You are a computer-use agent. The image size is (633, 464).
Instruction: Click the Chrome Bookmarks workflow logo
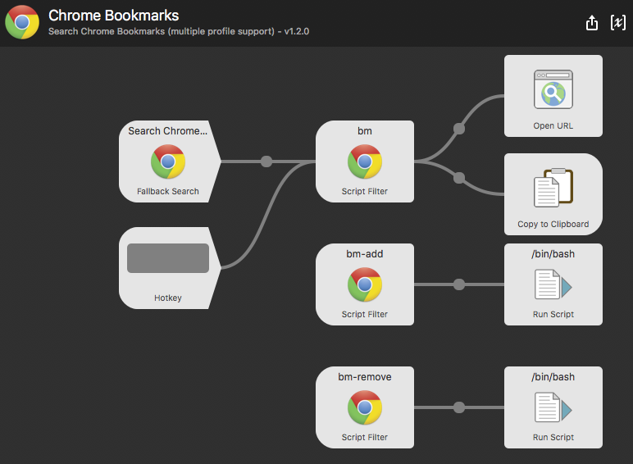point(22,22)
